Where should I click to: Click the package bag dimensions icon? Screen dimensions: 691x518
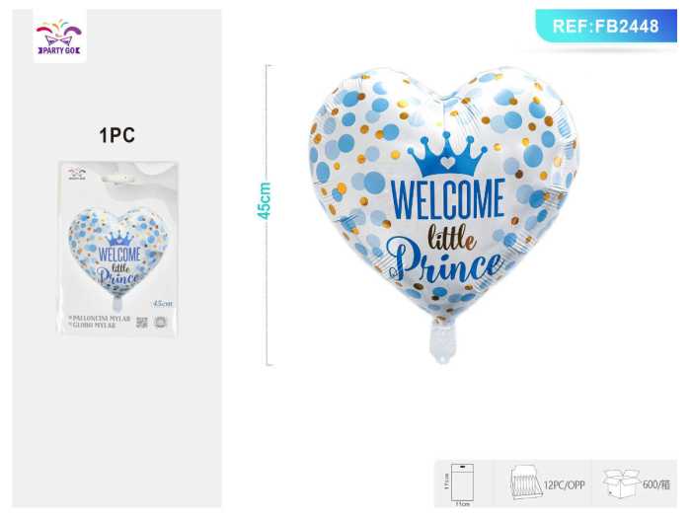click(462, 483)
